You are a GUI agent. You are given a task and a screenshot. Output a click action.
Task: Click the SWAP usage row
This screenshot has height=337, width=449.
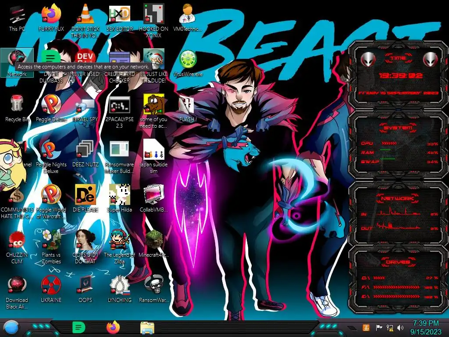[400, 161]
